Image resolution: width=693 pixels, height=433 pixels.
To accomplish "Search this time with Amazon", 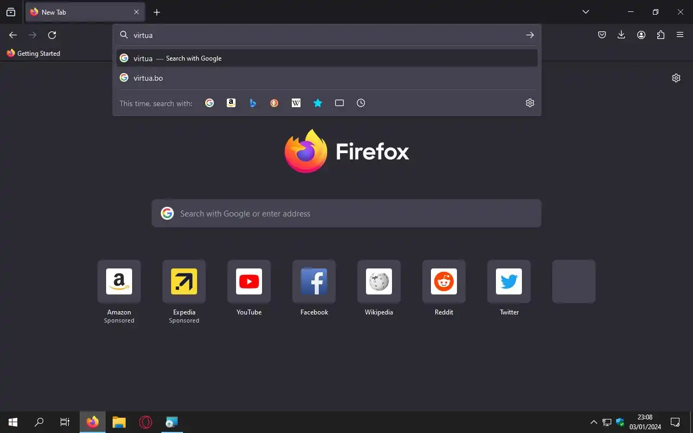I will click(x=231, y=103).
